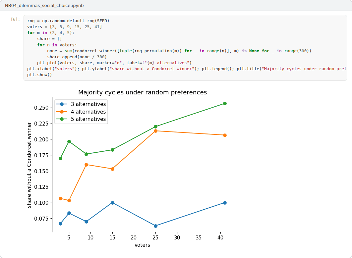352x258 pixels.
Task: Click the blue data point at 15 voters
Action: coord(112,203)
